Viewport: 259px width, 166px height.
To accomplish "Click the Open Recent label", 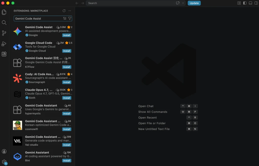I will click(x=147, y=118).
